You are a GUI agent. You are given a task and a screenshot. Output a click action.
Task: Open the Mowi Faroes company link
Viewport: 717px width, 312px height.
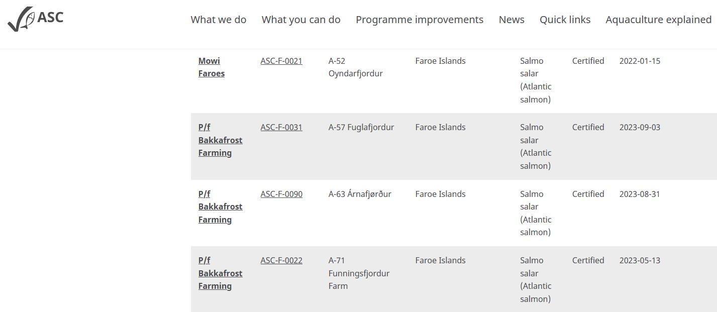click(x=211, y=67)
